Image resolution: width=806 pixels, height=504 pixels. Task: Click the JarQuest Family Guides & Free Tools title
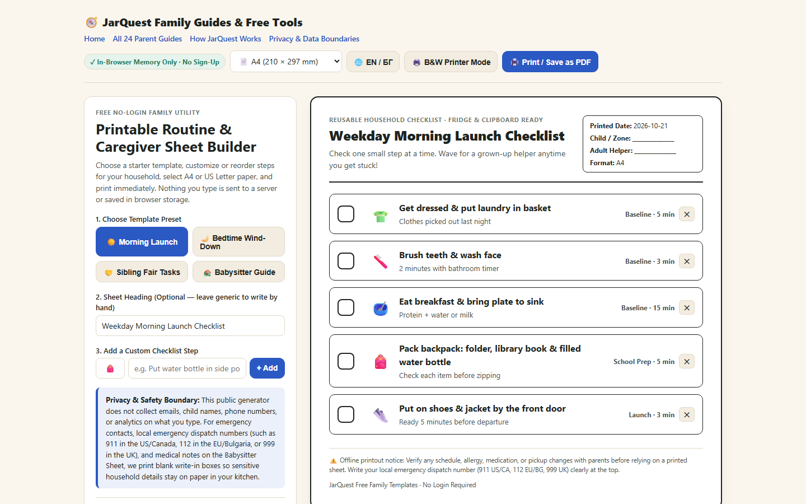click(202, 22)
